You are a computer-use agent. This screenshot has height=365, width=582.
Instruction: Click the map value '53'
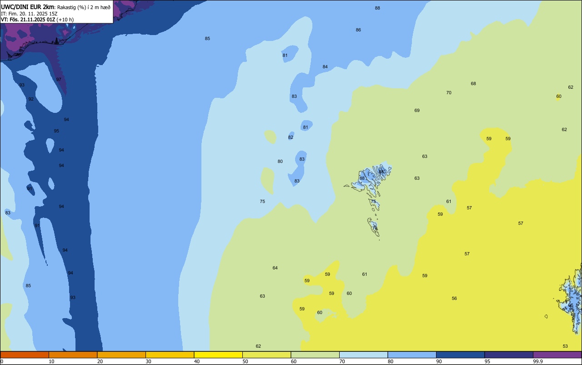tap(565, 346)
